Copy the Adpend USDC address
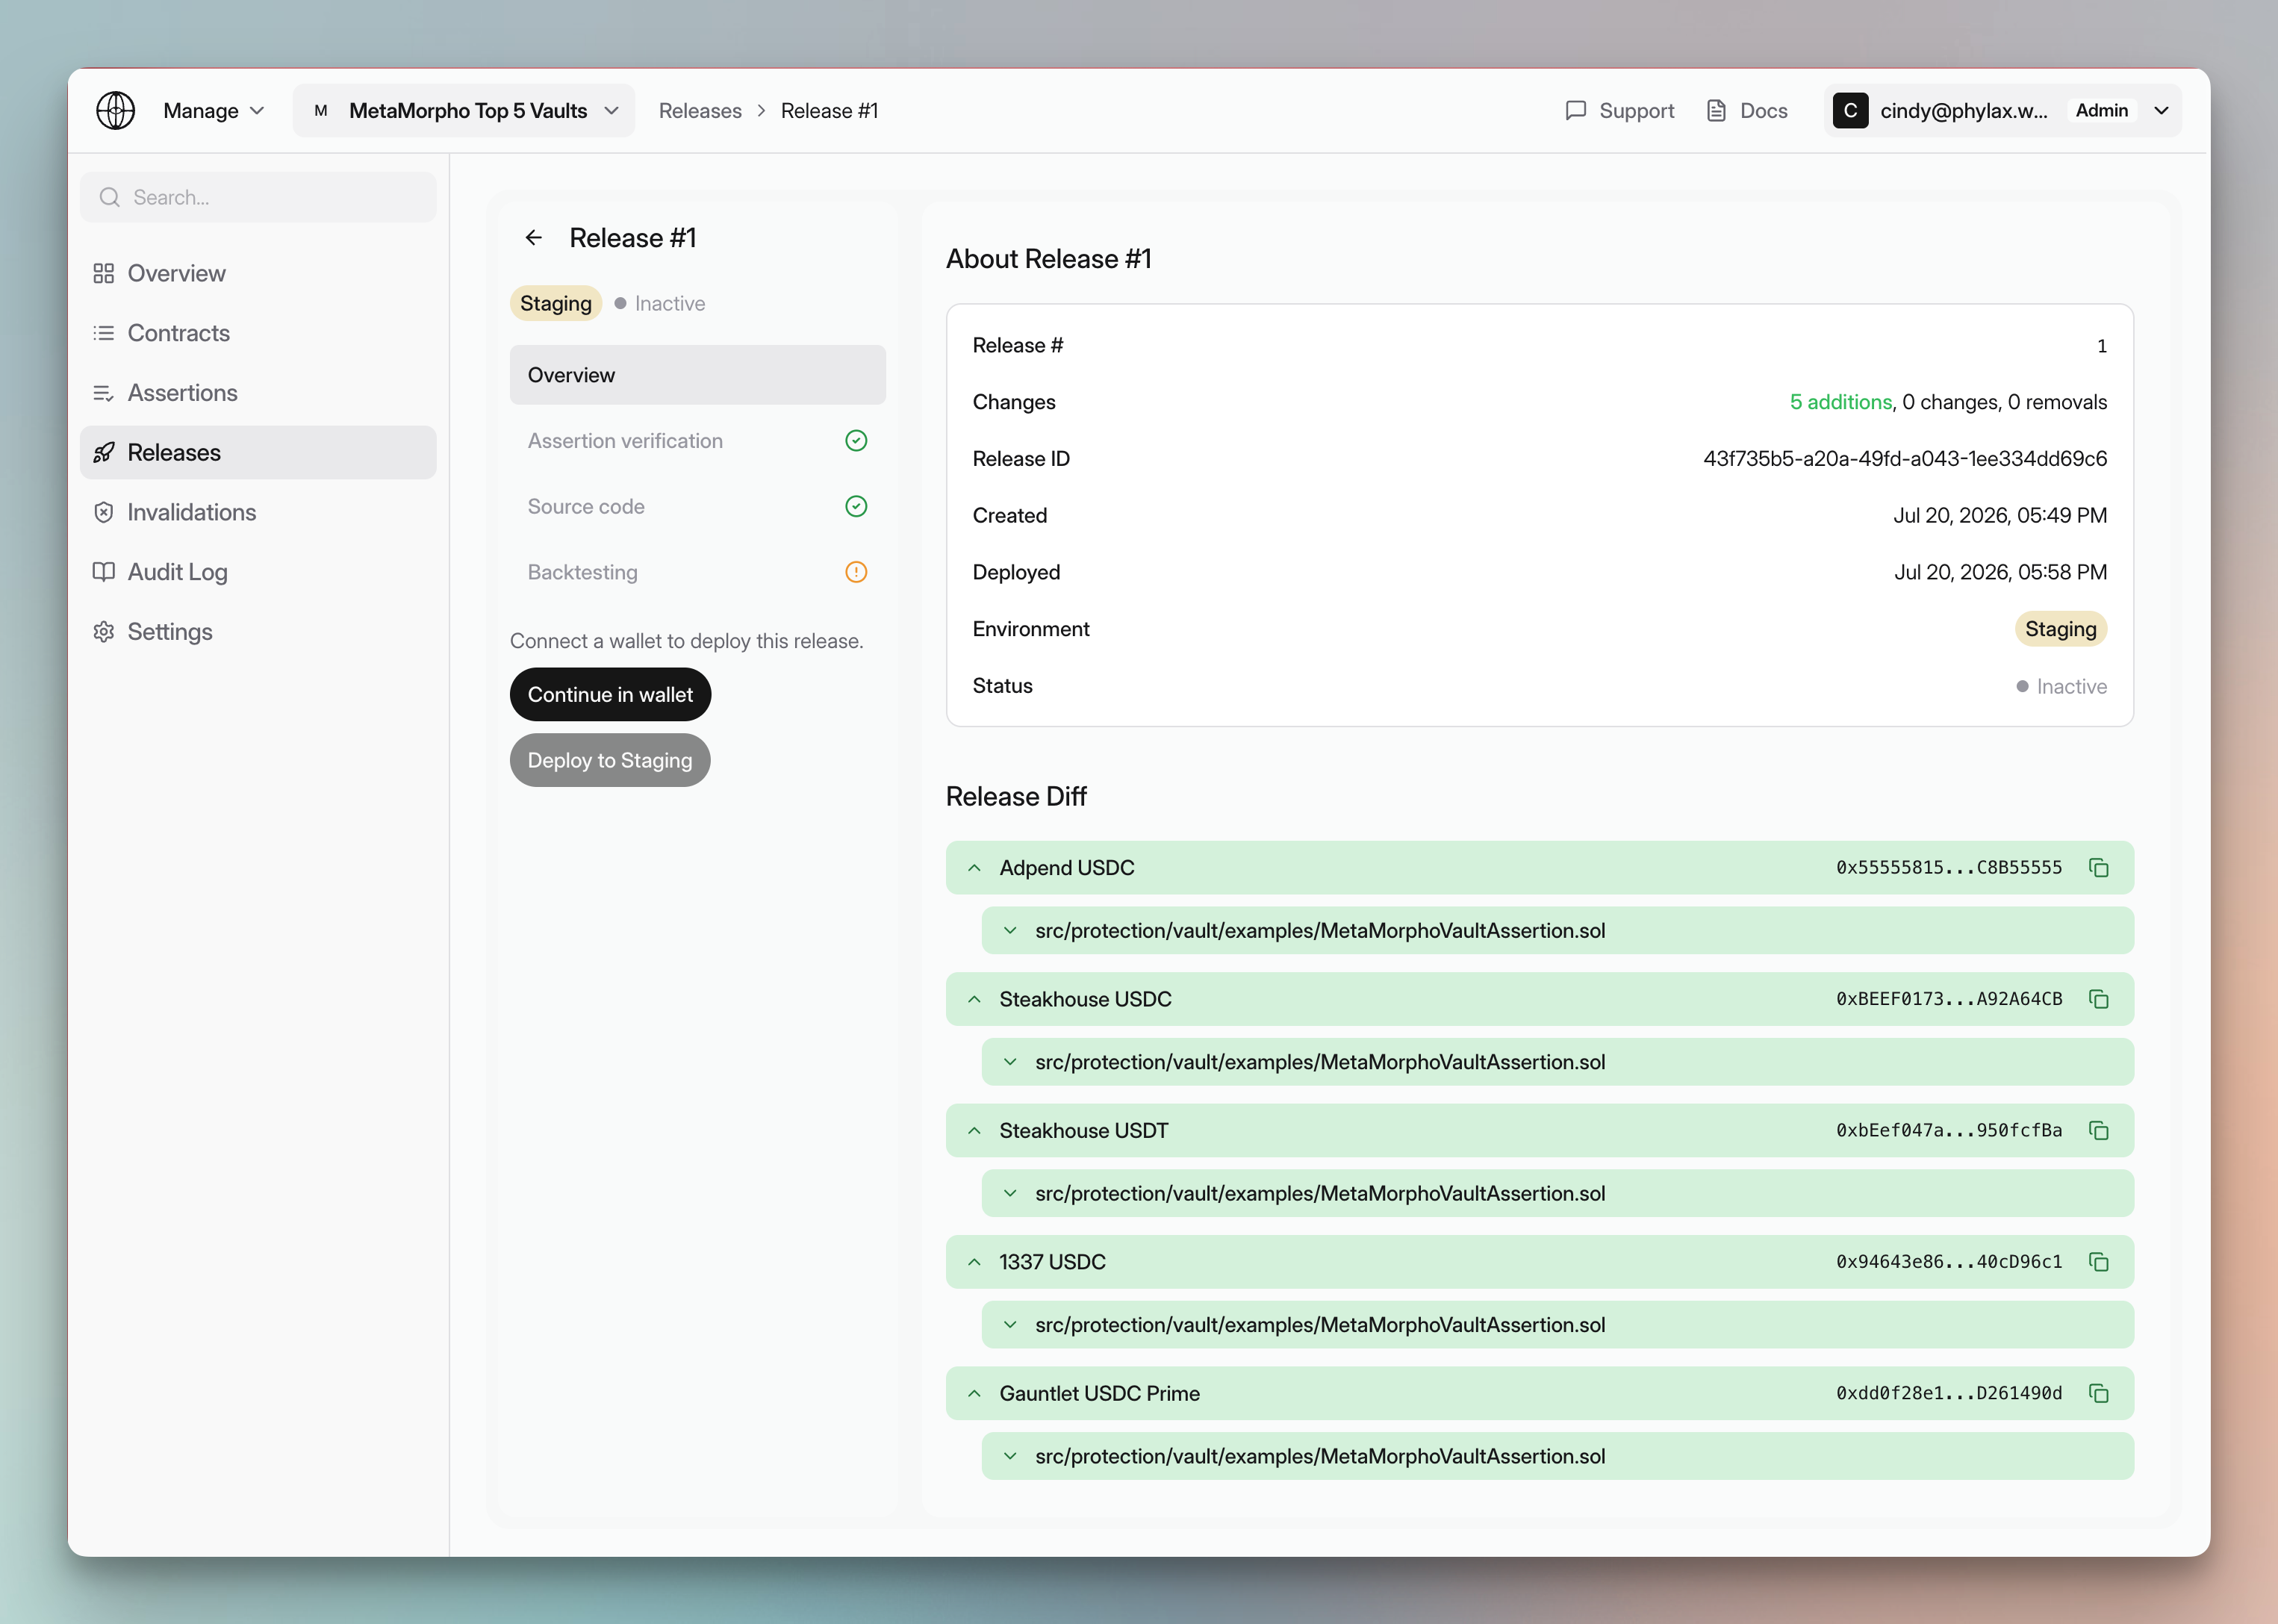Screen dimensions: 2278x1624 (x=2098, y=868)
